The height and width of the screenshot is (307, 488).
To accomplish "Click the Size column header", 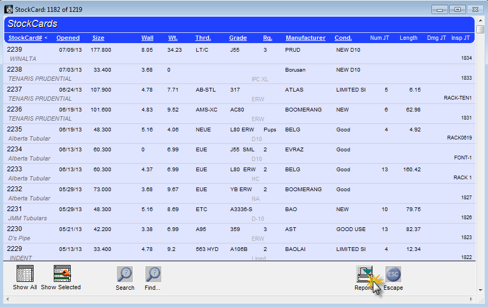I will (x=98, y=38).
